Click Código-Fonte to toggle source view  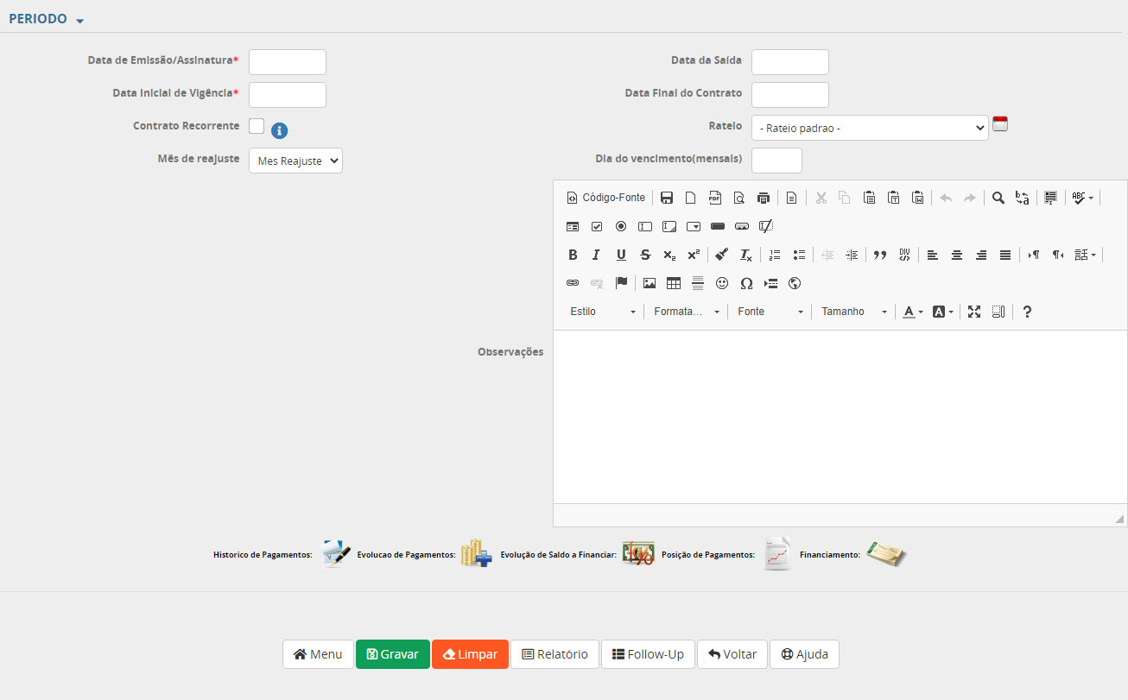605,198
